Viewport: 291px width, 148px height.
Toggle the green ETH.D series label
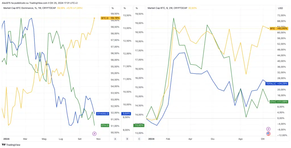point(105,125)
